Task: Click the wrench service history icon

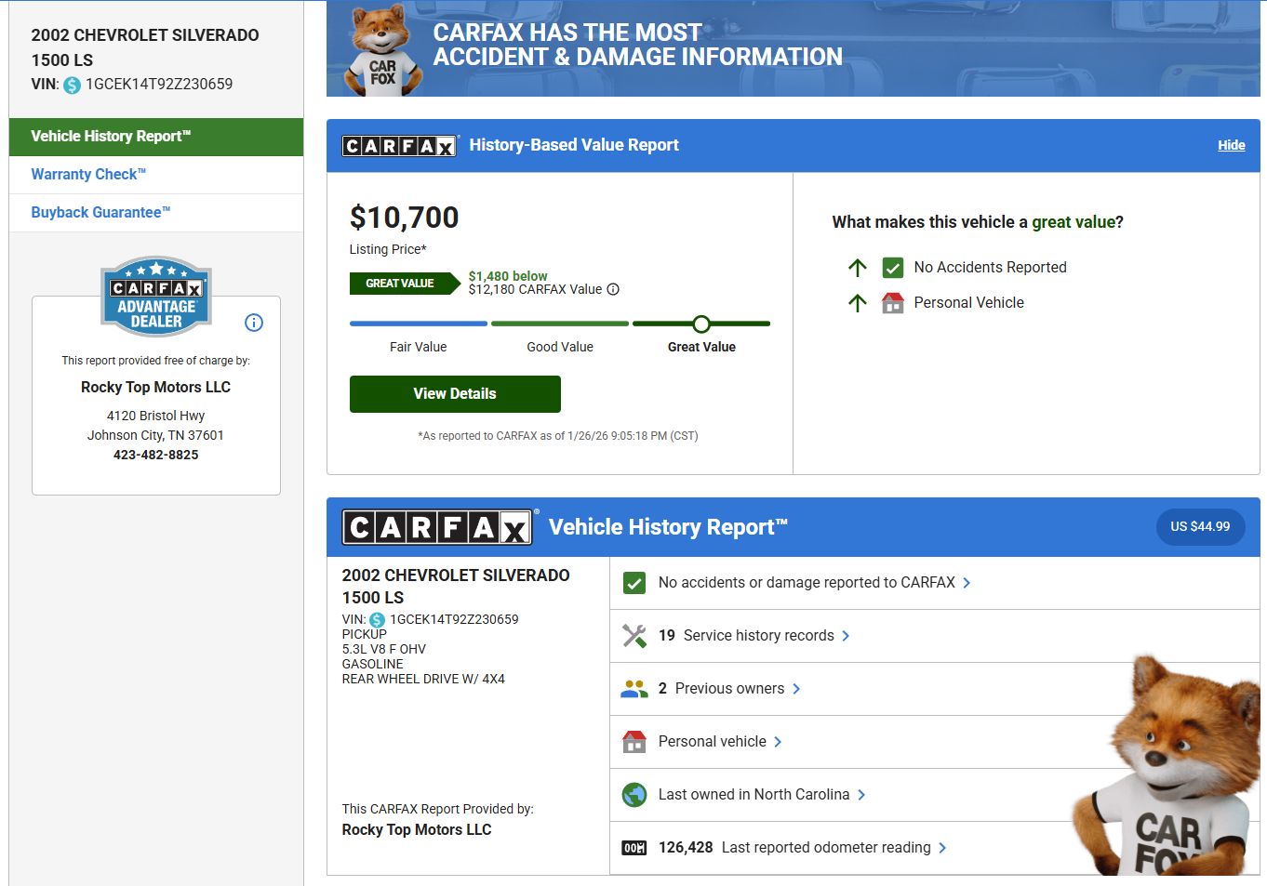Action: (x=634, y=636)
